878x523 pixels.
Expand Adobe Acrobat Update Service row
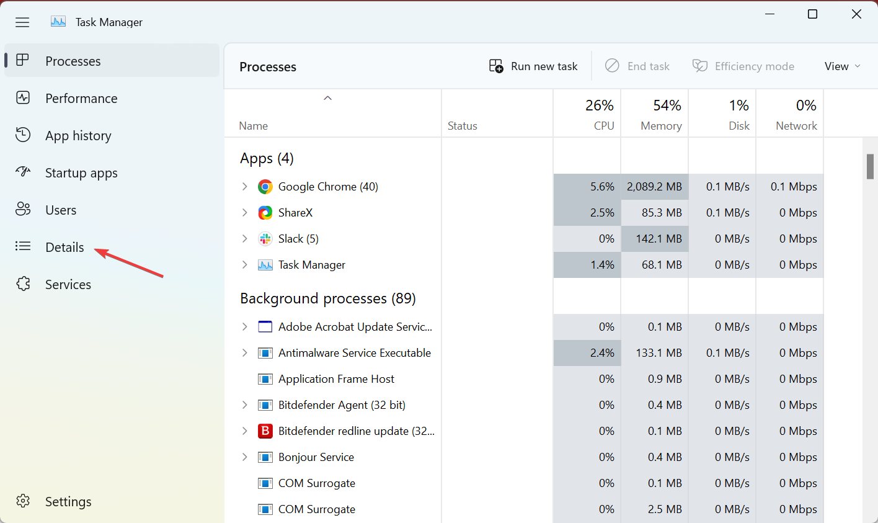click(x=244, y=327)
